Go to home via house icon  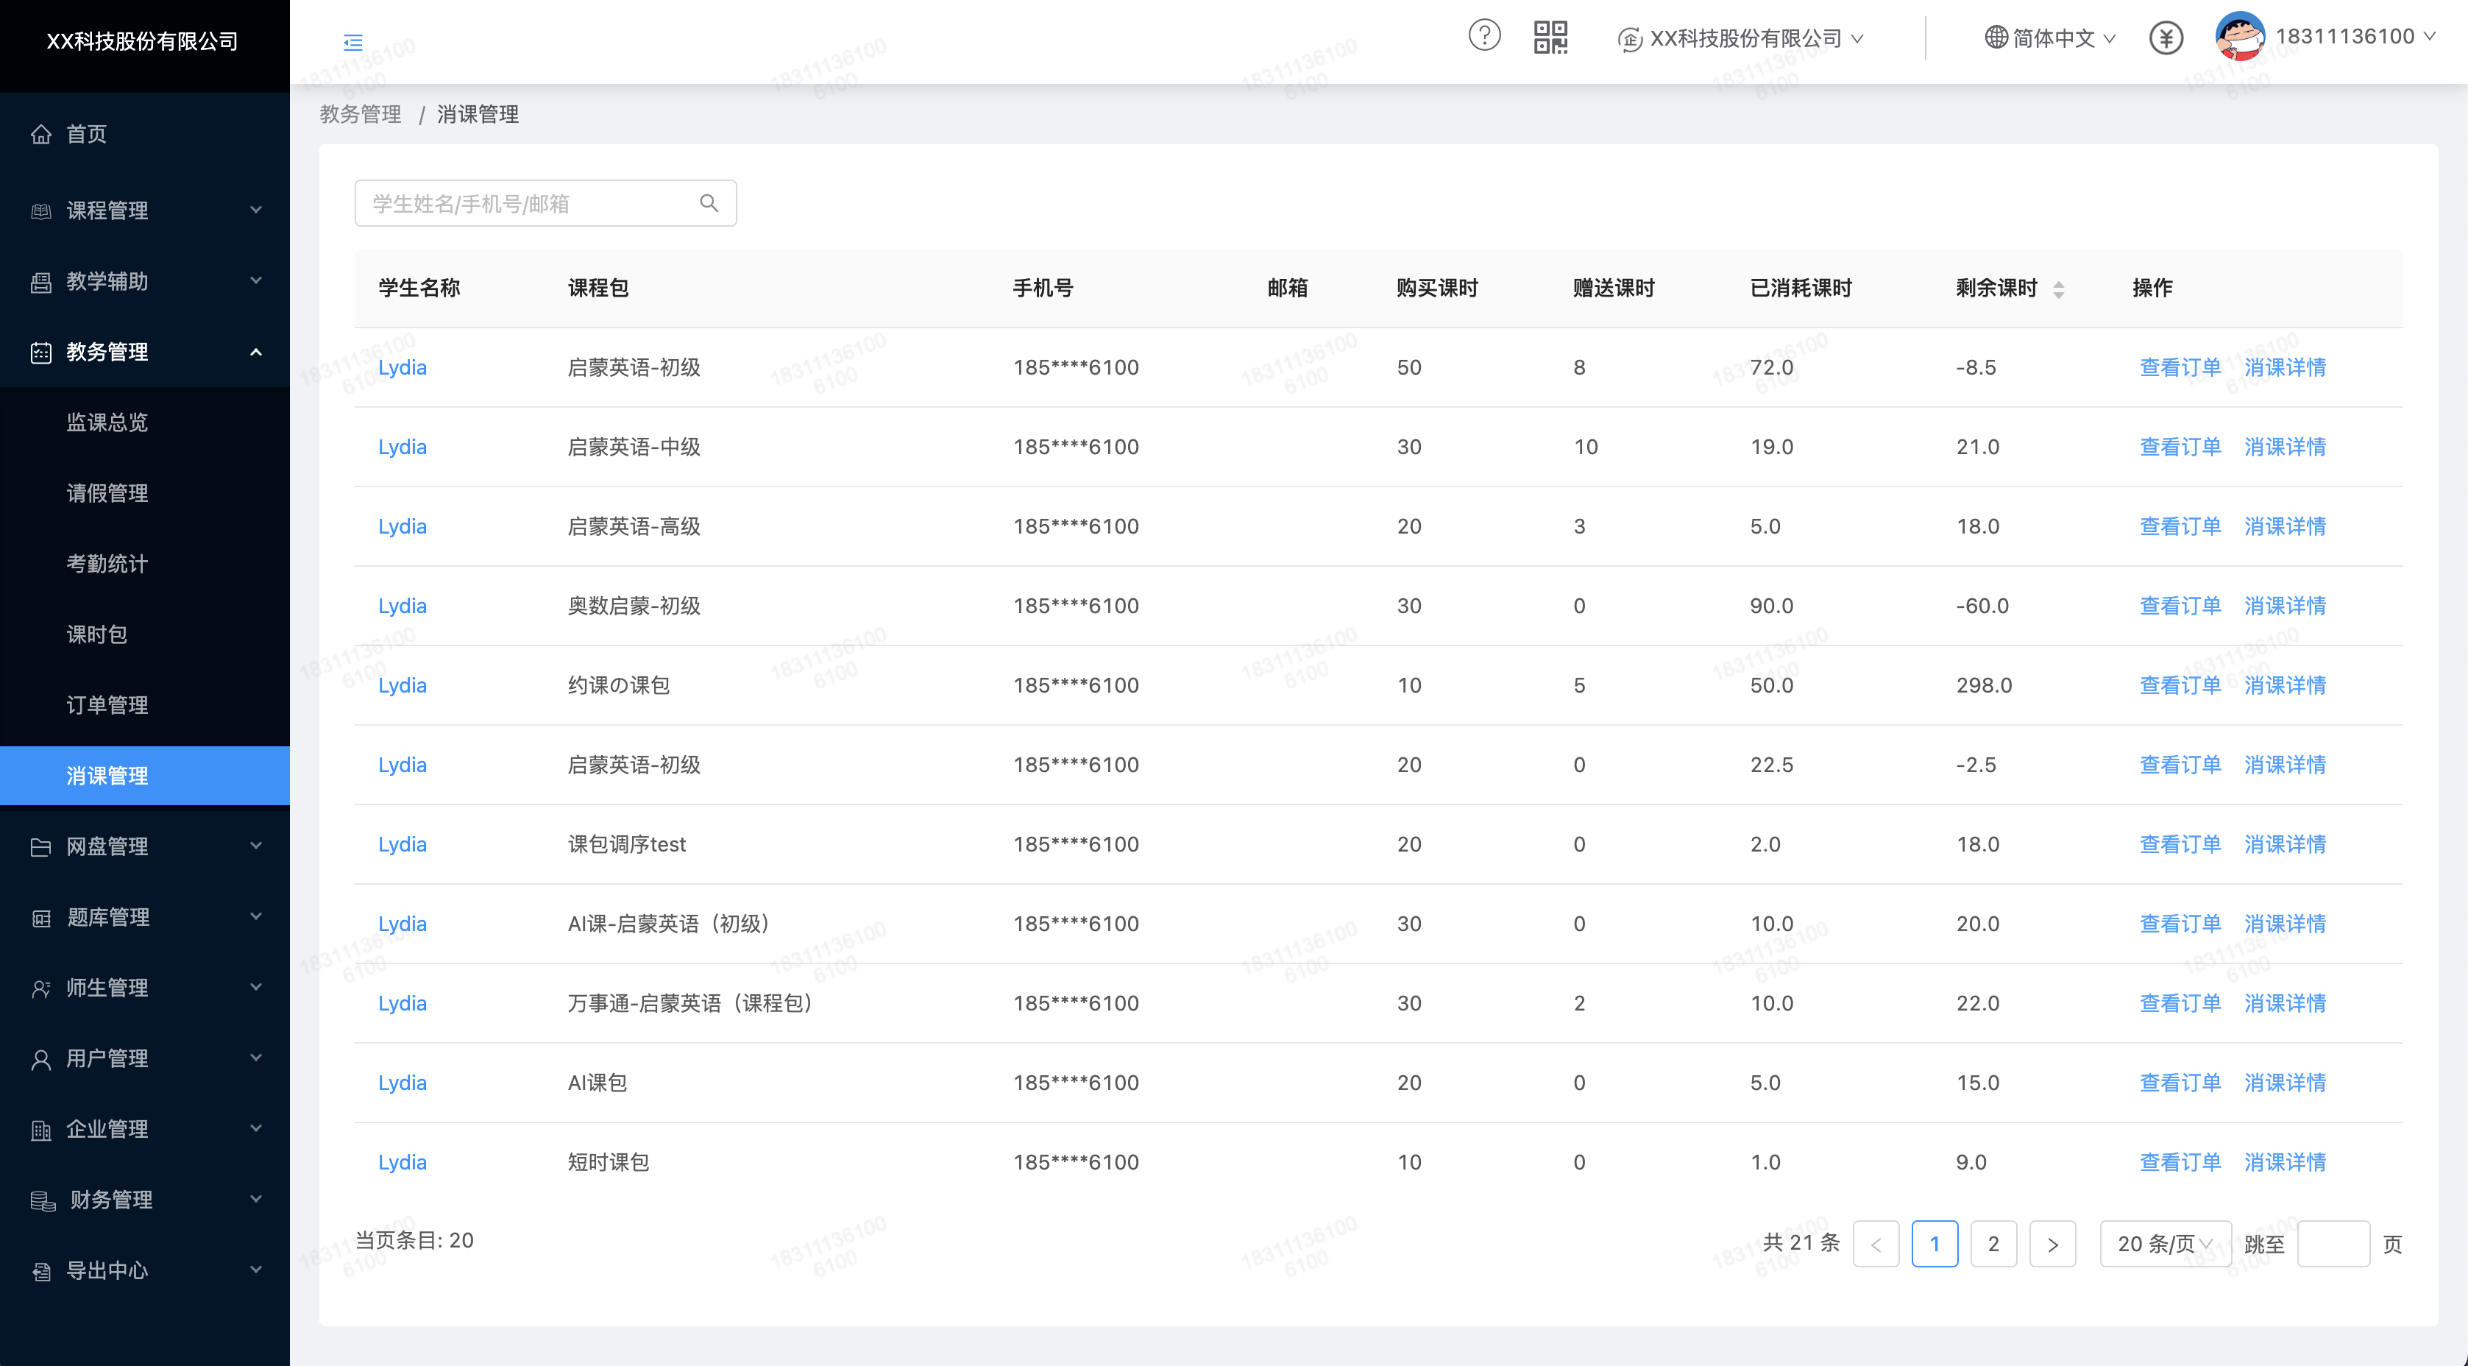click(x=41, y=134)
